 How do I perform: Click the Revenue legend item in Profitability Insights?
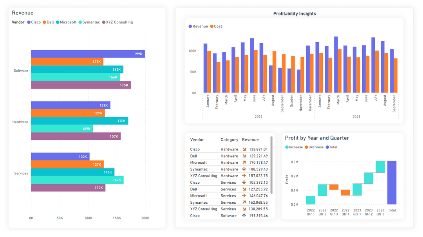click(198, 27)
